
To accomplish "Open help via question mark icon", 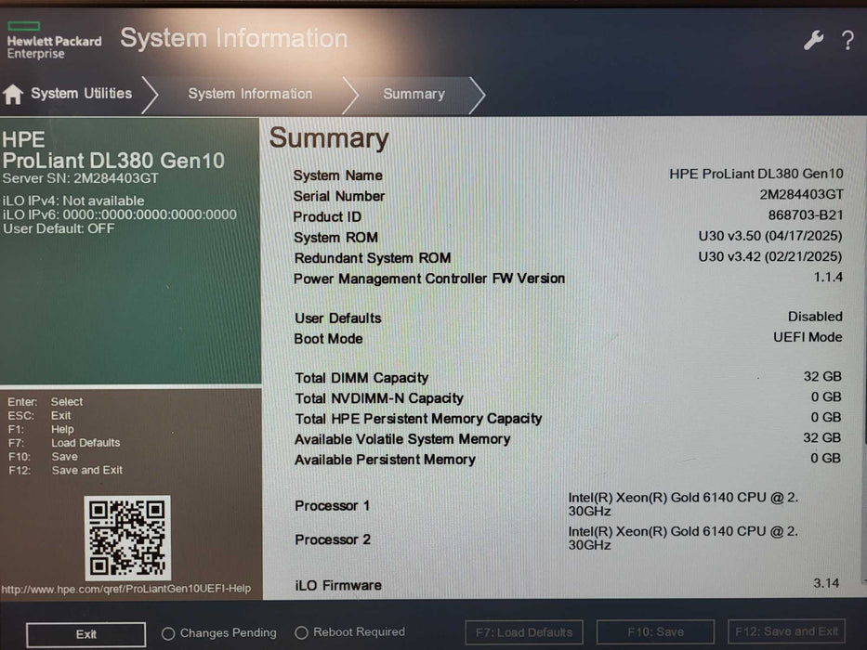I will click(847, 40).
